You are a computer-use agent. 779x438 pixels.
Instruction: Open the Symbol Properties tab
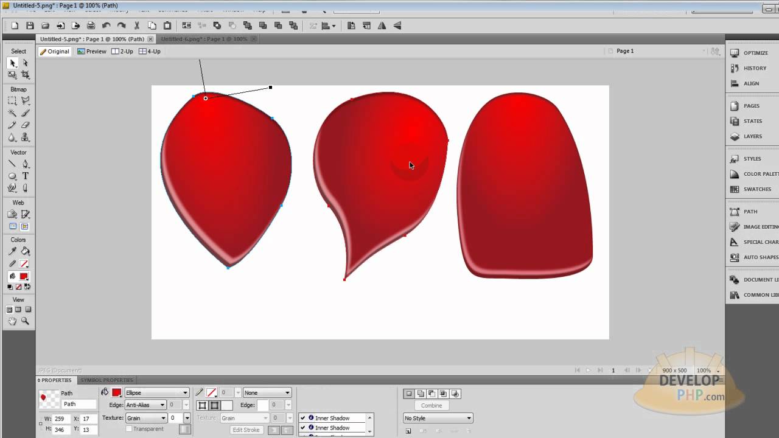tap(107, 380)
